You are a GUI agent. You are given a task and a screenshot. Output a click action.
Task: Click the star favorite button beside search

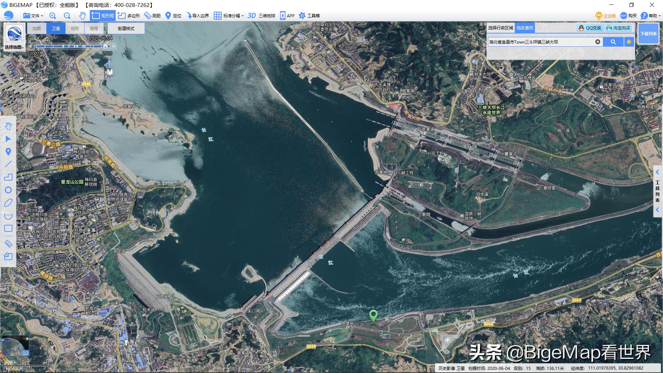coord(629,42)
